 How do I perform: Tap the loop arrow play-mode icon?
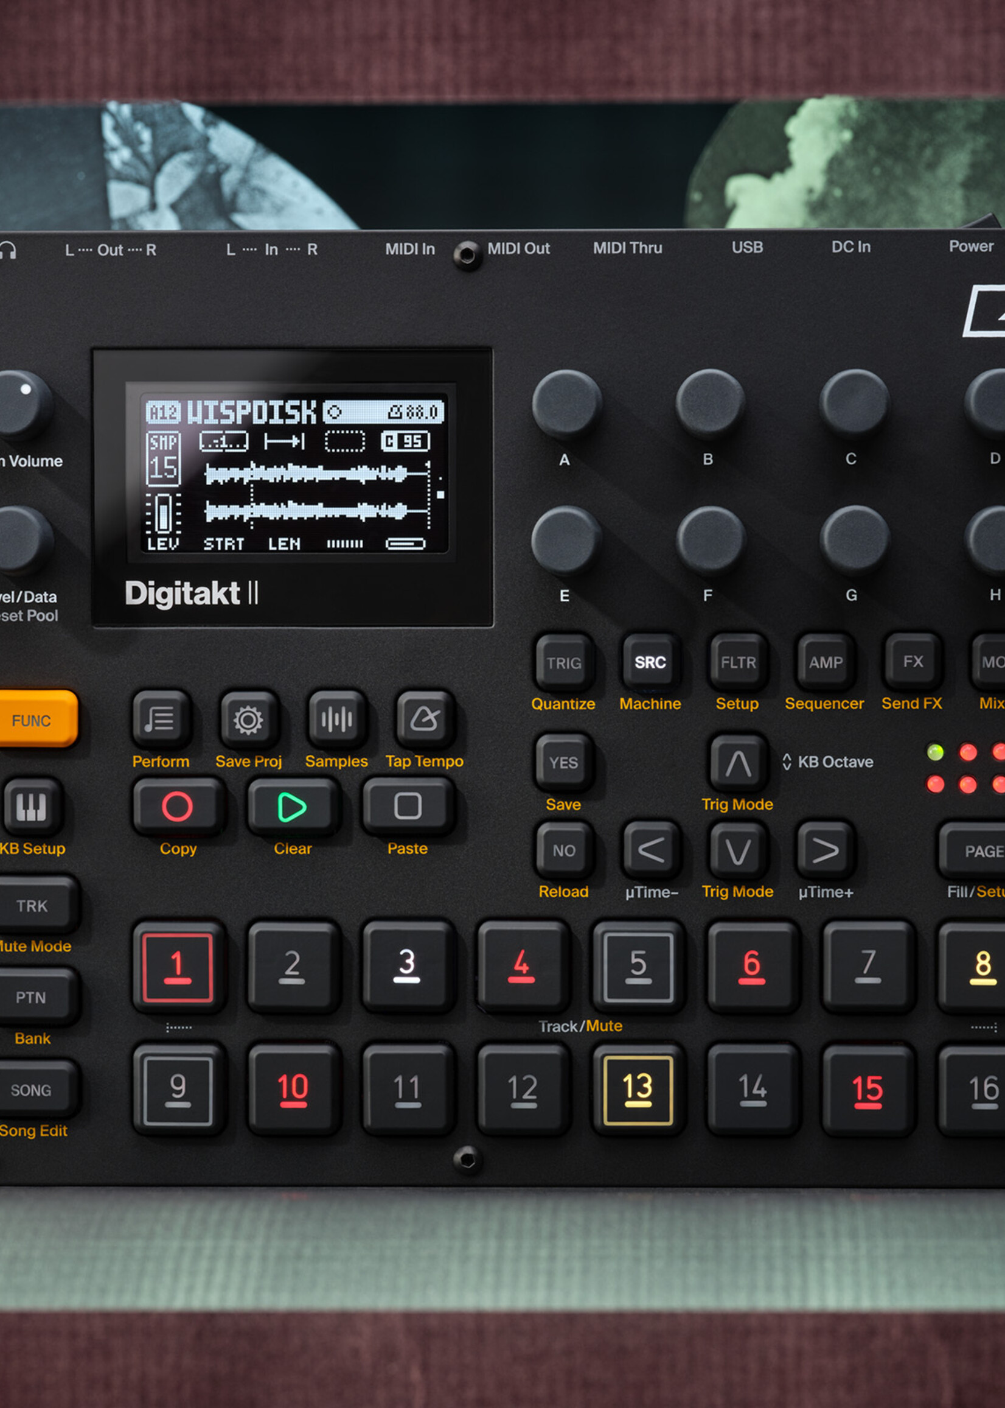pos(285,441)
